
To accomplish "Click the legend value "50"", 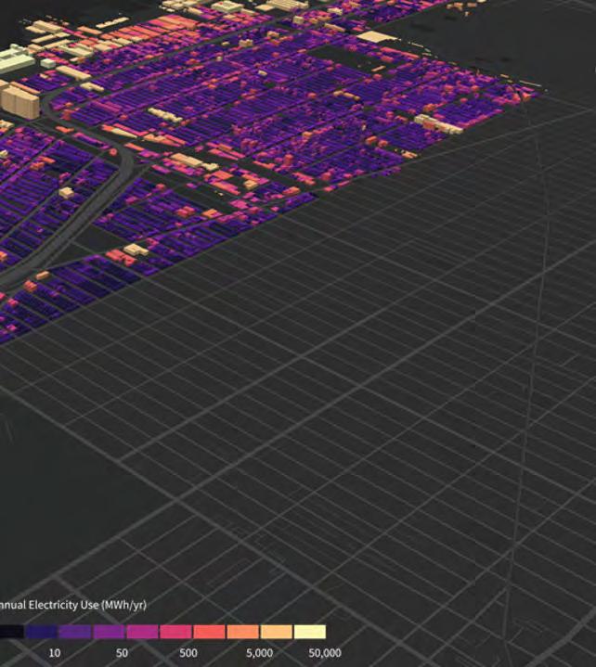I will (122, 653).
